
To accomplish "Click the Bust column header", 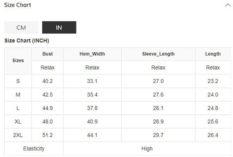I will click(47, 54).
